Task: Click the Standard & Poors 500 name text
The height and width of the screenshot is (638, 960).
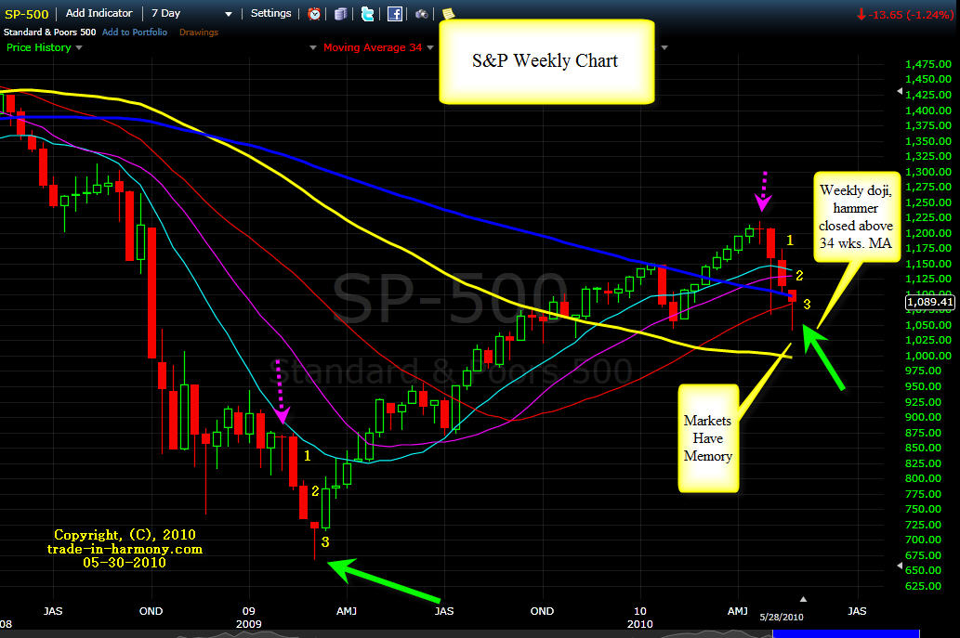Action: click(49, 32)
